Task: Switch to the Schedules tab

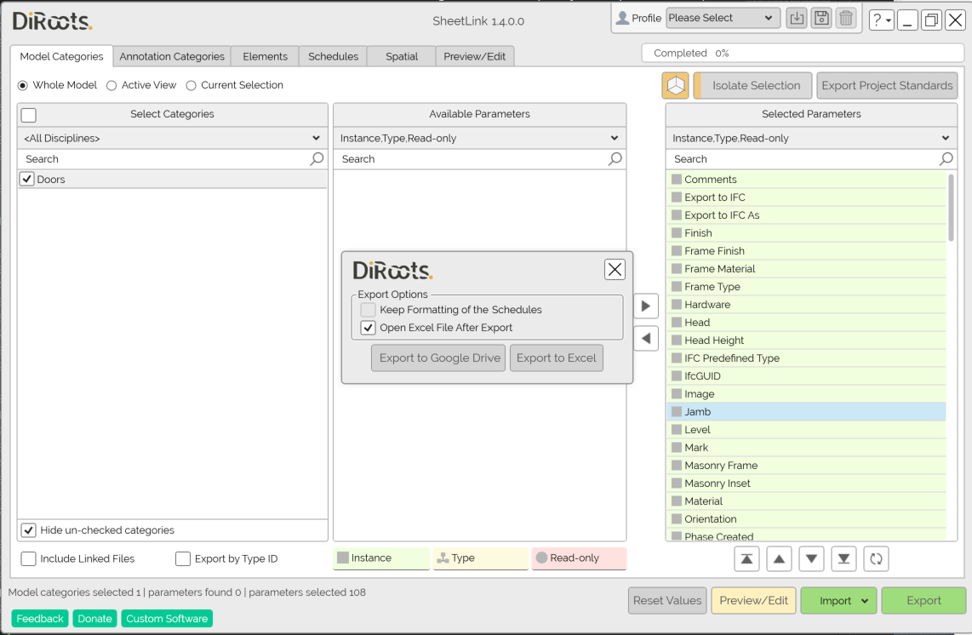Action: 333,56
